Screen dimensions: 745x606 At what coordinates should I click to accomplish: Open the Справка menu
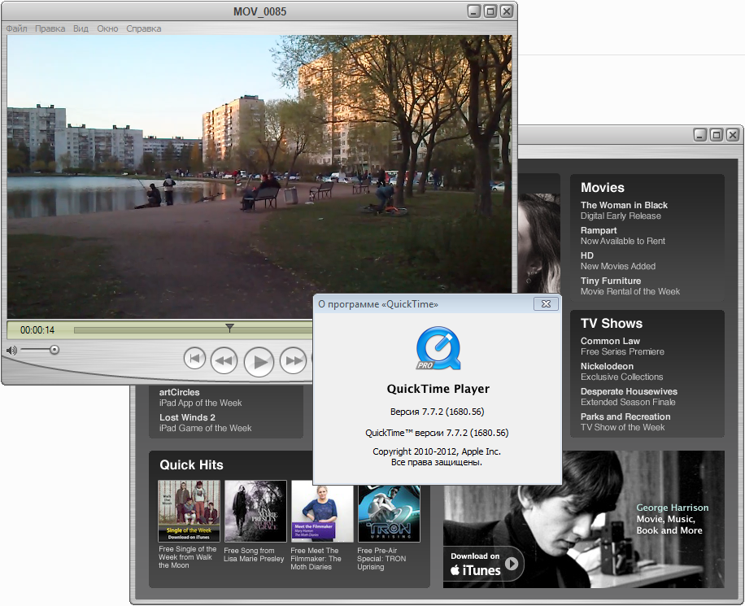point(143,28)
